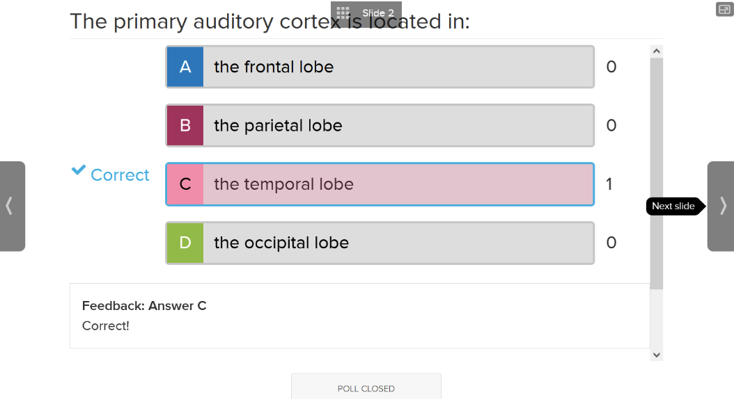Select answer B the parietal lobe
Viewport: 734px width, 406px height.
click(x=380, y=126)
